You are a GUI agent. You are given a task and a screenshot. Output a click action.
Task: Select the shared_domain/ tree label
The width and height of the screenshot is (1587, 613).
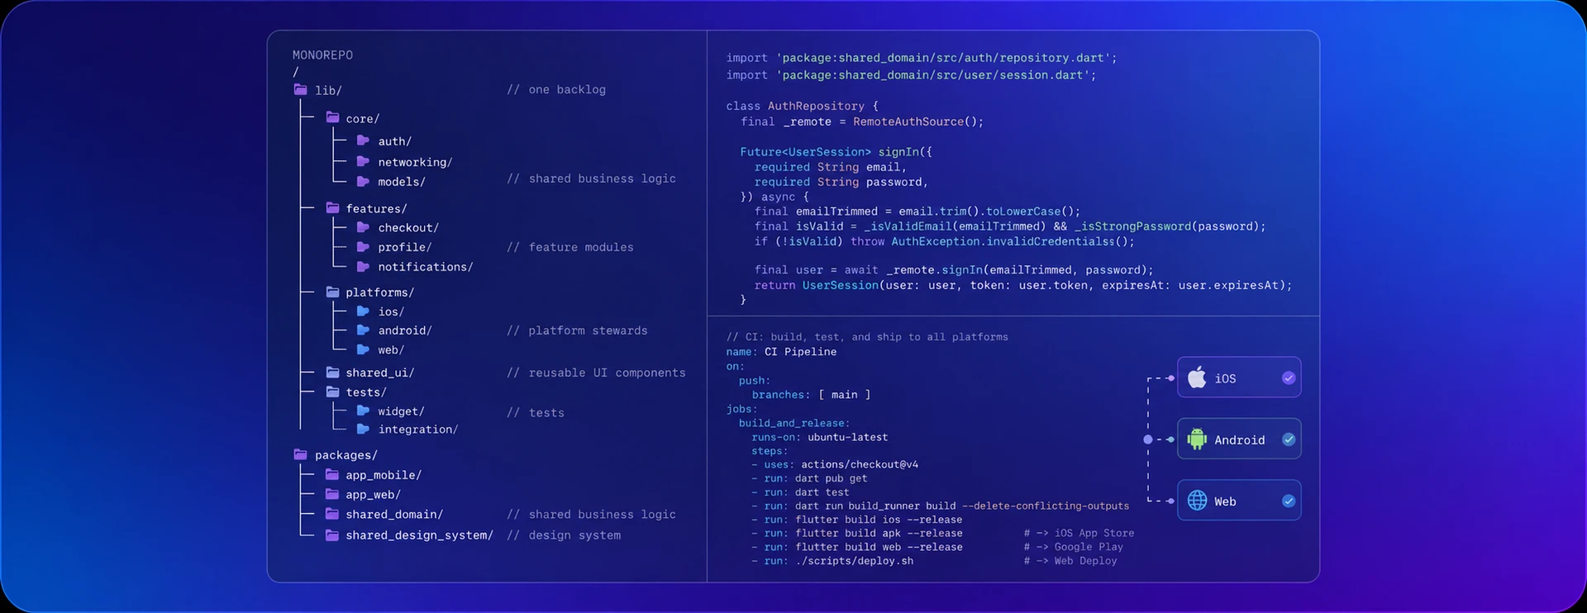point(394,515)
